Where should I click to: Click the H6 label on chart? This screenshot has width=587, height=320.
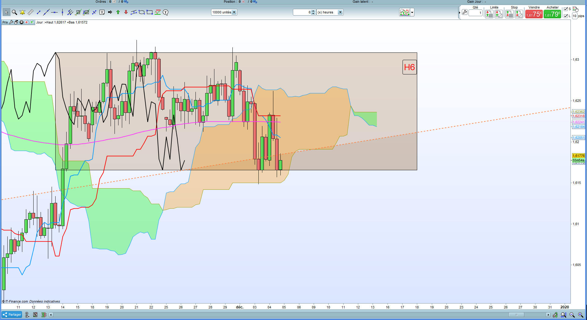click(x=410, y=67)
